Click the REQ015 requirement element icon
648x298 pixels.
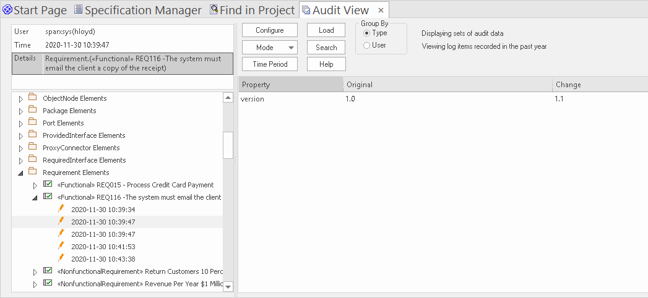pos(48,185)
